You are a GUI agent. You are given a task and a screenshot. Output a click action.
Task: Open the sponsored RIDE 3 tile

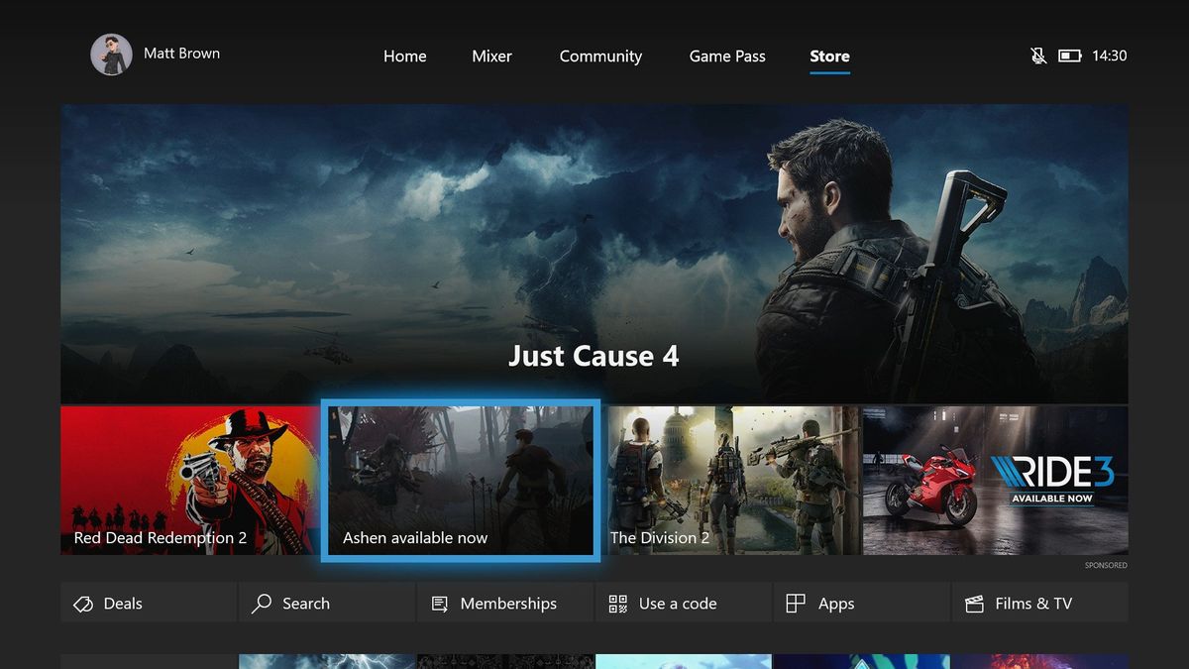tap(996, 480)
